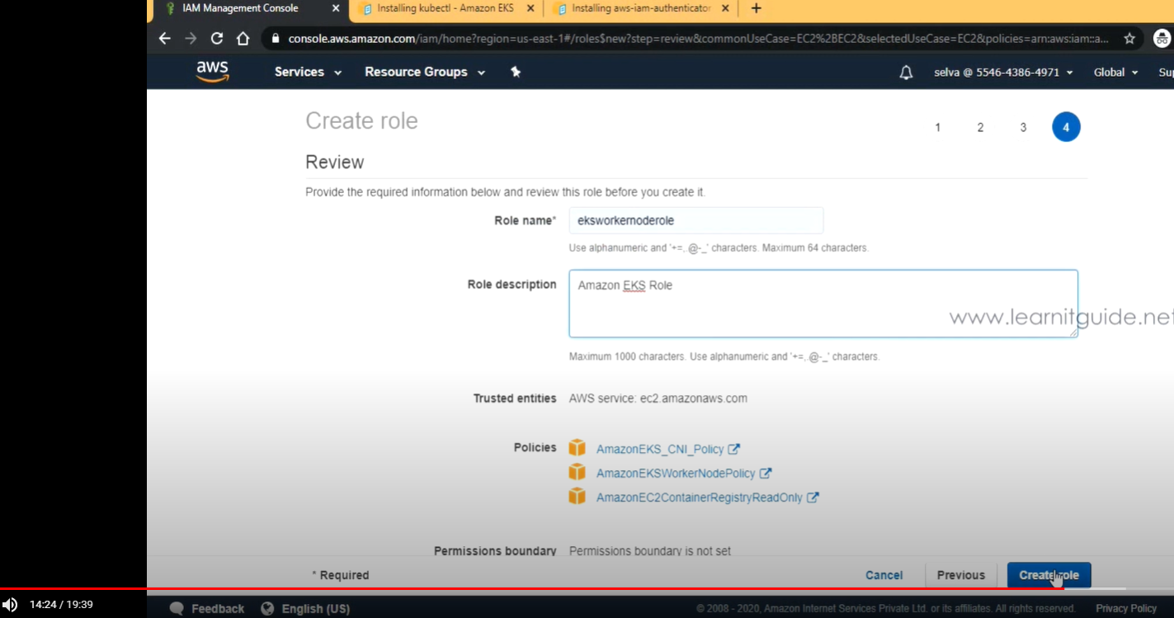This screenshot has height=618, width=1174.
Task: Click the 'Permissions boundary is not set' text
Action: point(650,551)
